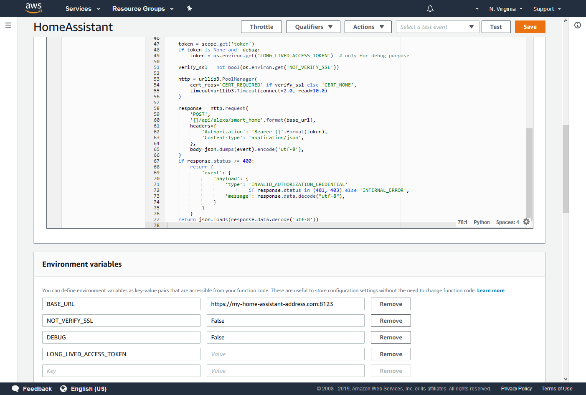Remove the LONG_LIVED_ACCESS_TOKEN variable
586x395 pixels.
pyautogui.click(x=391, y=354)
